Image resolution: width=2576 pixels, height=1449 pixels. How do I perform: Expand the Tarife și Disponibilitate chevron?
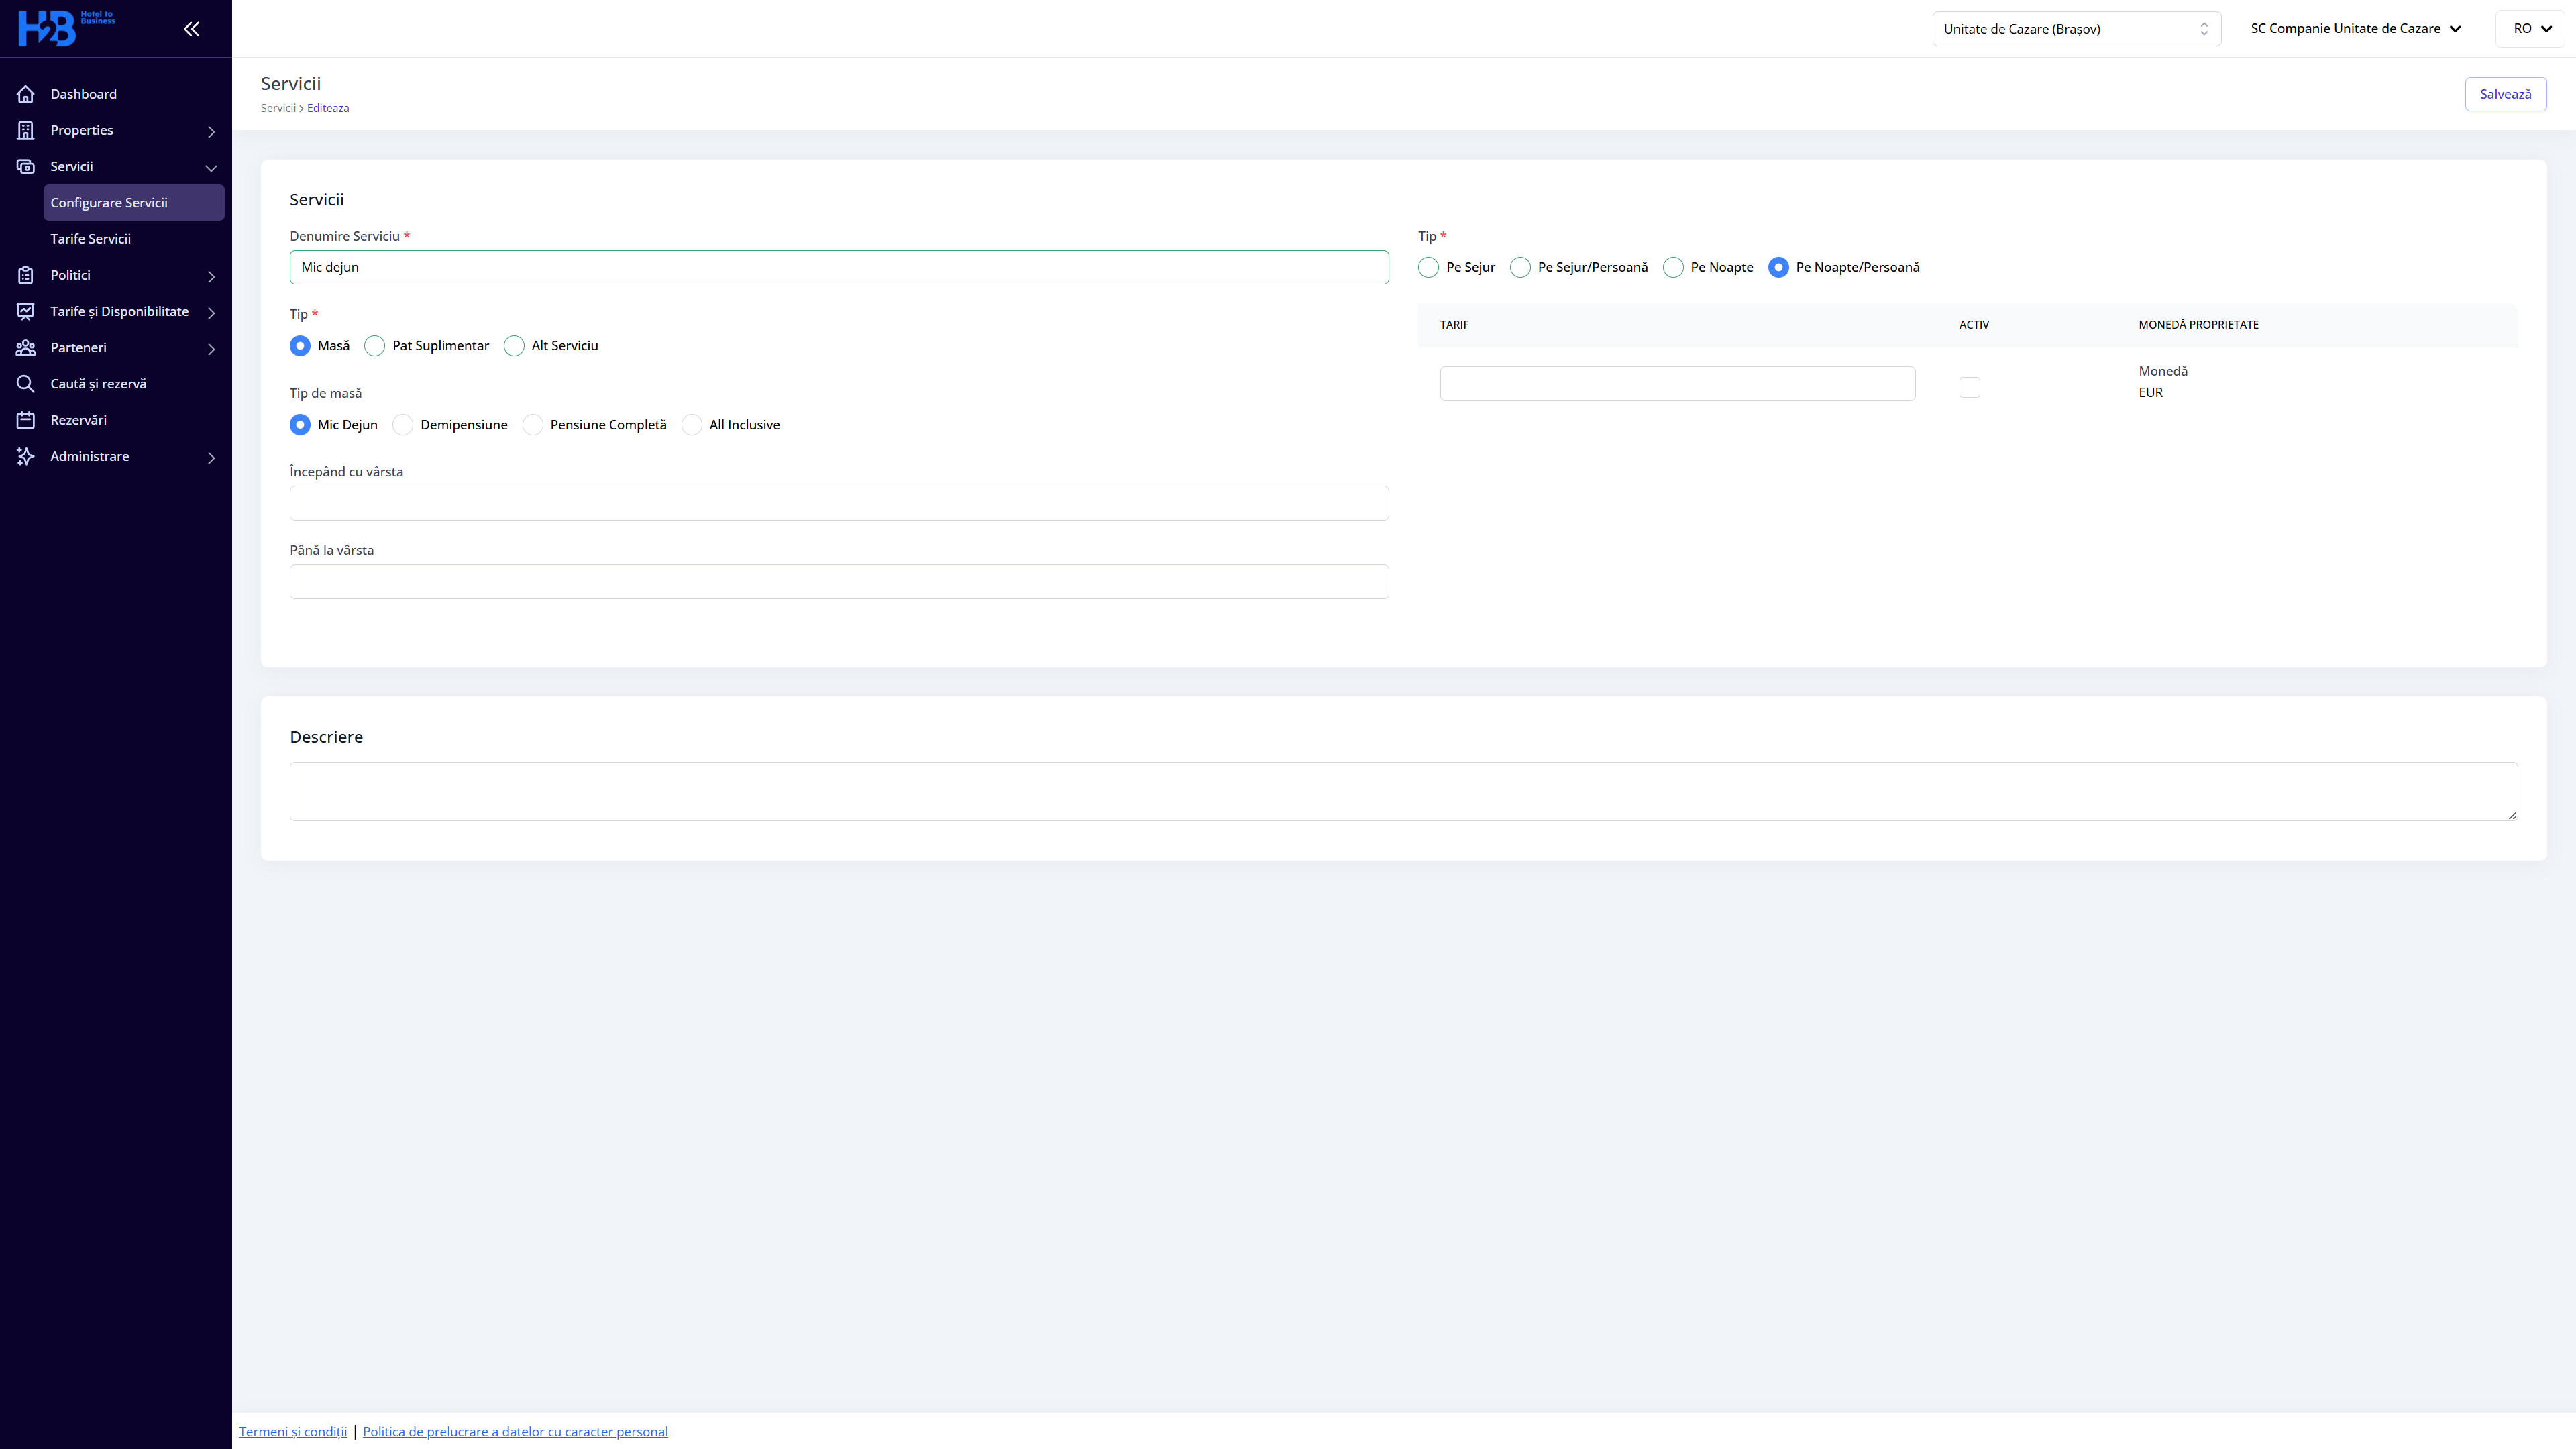(211, 312)
